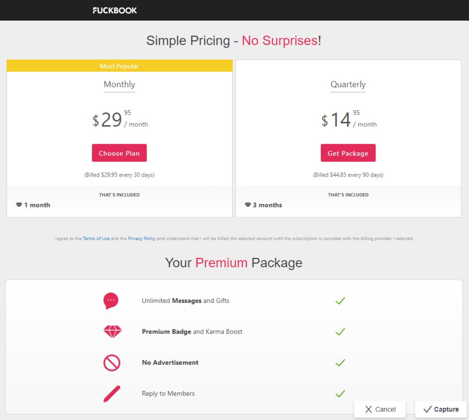Screen dimensions: 469x420
Task: Click the green checkmark for Unlimited Messages
Action: (x=340, y=301)
